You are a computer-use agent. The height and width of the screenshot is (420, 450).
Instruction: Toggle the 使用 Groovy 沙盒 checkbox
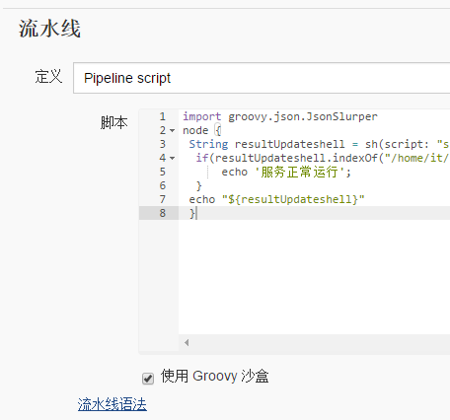coord(148,379)
